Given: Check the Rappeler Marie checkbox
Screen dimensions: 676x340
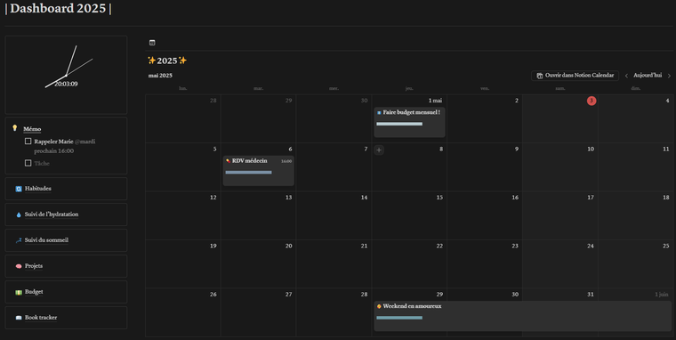Looking at the screenshot, I should click(28, 142).
